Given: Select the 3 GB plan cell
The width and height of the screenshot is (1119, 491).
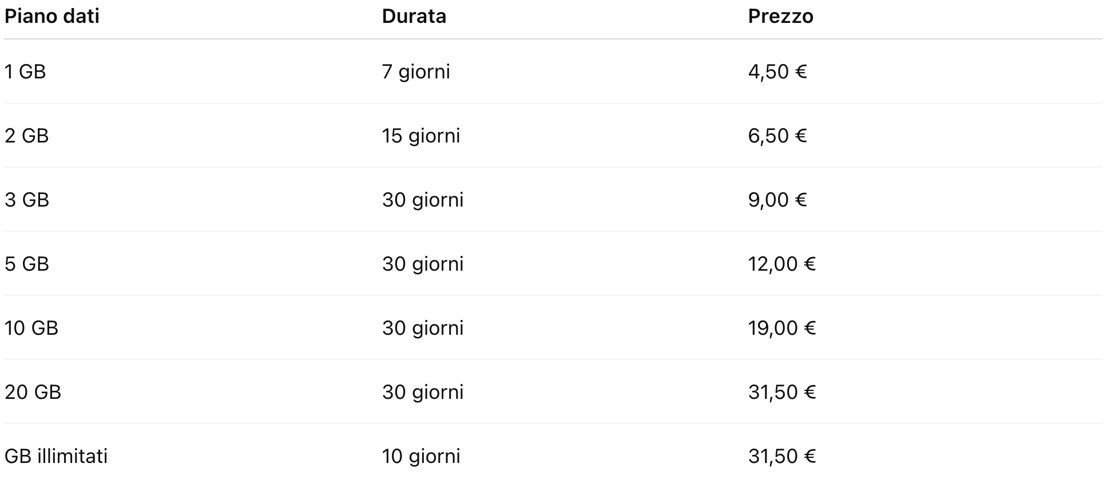Looking at the screenshot, I should pos(27,200).
